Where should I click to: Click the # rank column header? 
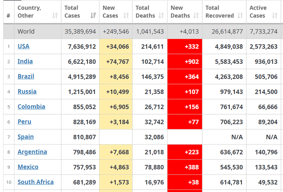click(x=8, y=16)
